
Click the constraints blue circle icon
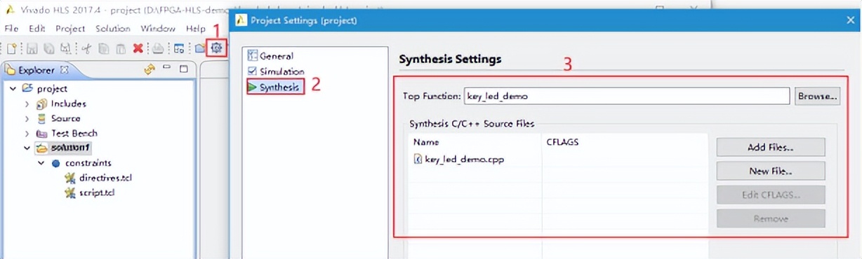(x=56, y=163)
